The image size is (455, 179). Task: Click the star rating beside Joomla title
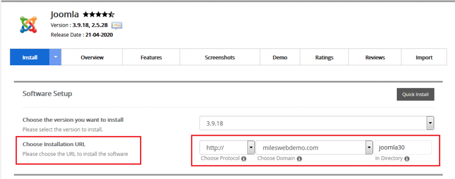coord(99,14)
